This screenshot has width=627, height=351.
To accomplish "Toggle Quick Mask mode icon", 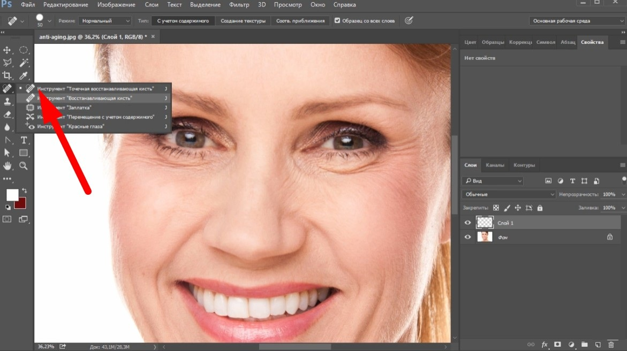I will click(x=7, y=219).
